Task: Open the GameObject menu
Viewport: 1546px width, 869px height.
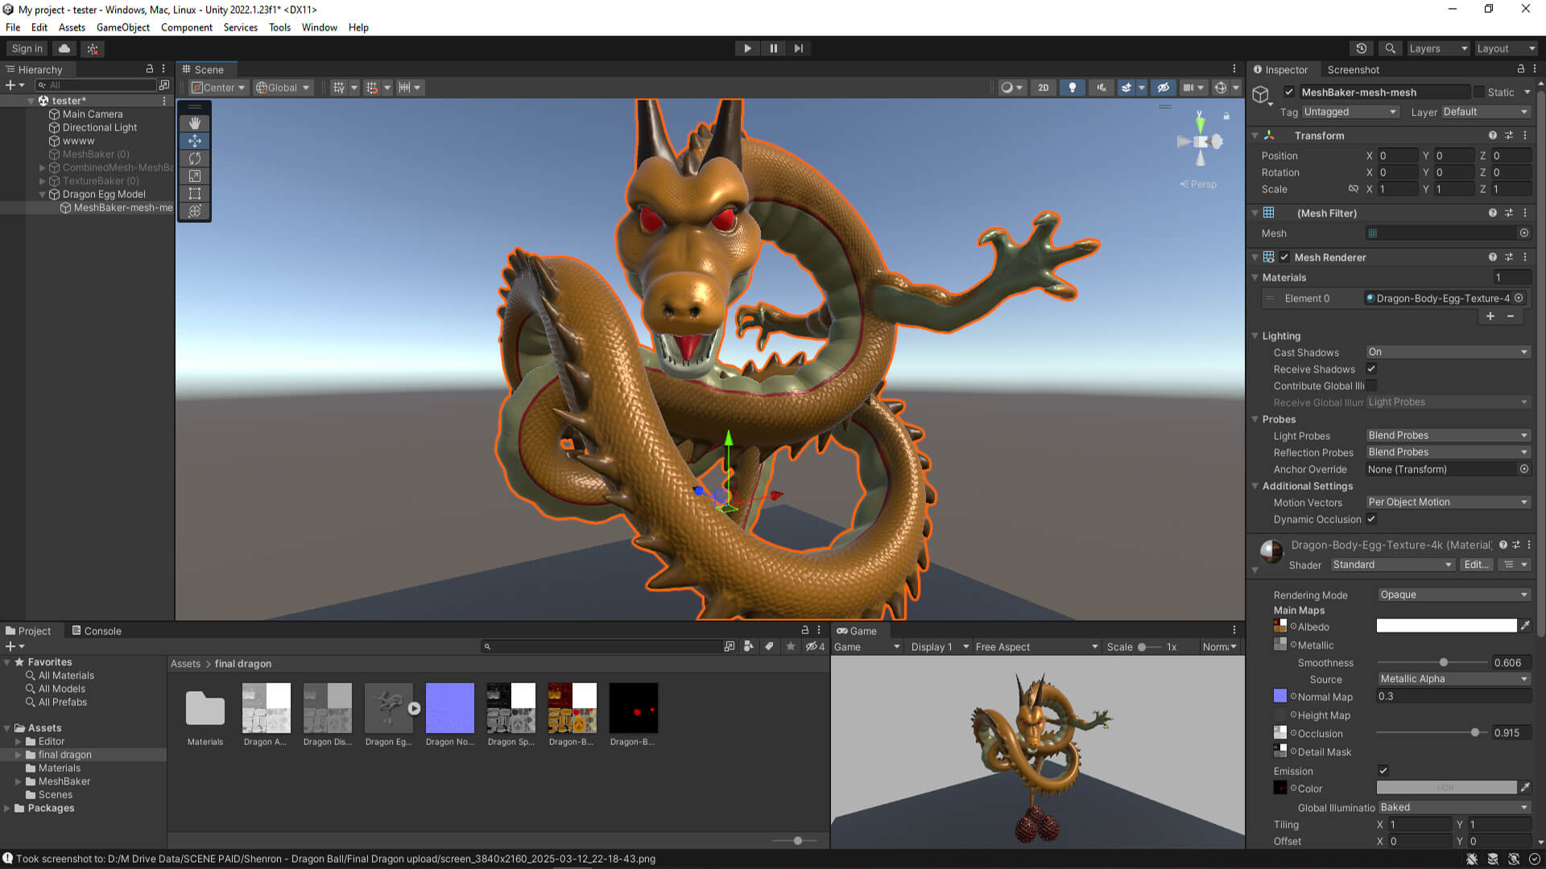Action: click(x=122, y=27)
